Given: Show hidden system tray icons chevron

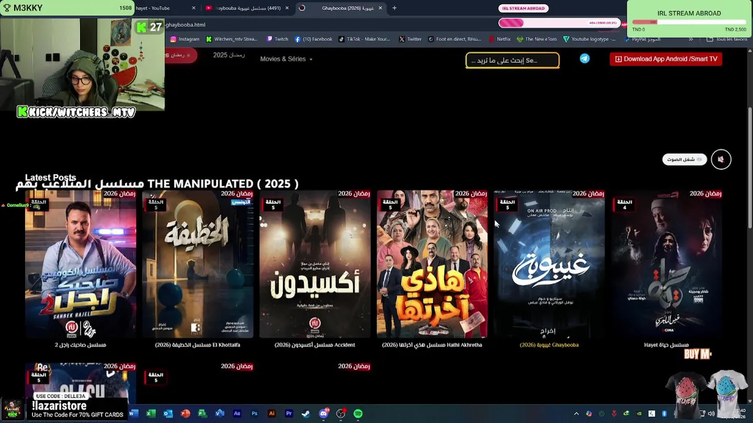Looking at the screenshot, I should (x=576, y=414).
